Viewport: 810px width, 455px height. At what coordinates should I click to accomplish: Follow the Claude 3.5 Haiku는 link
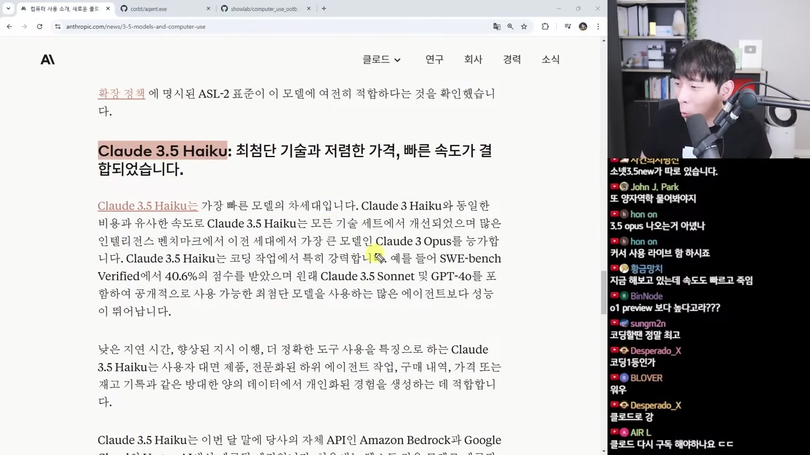tap(148, 206)
